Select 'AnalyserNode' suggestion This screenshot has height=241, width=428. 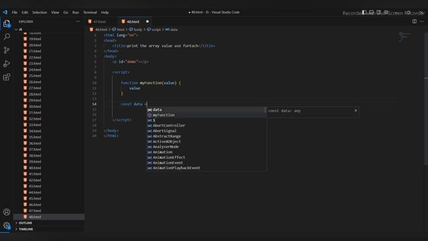point(207,147)
